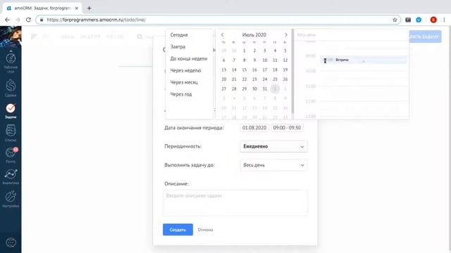Select July 1 in the calendar
Image resolution: width=451 pixels, height=253 pixels.
pos(245,51)
